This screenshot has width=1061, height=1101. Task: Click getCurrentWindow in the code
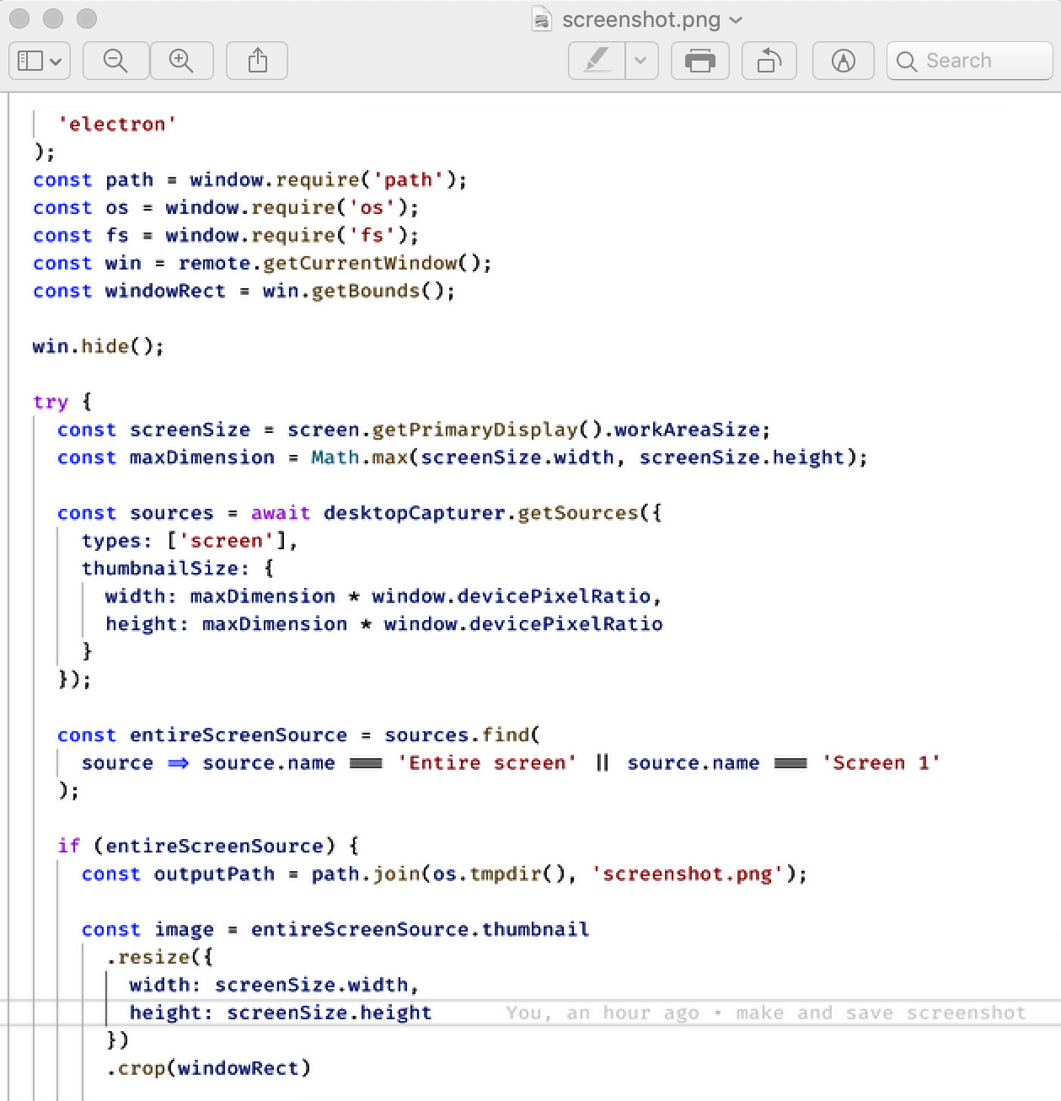361,263
